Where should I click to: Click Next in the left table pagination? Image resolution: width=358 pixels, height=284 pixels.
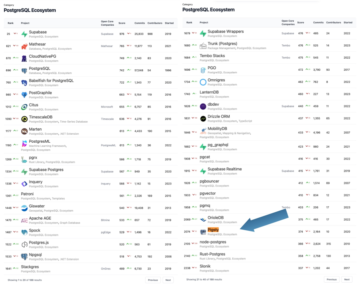tap(168, 280)
